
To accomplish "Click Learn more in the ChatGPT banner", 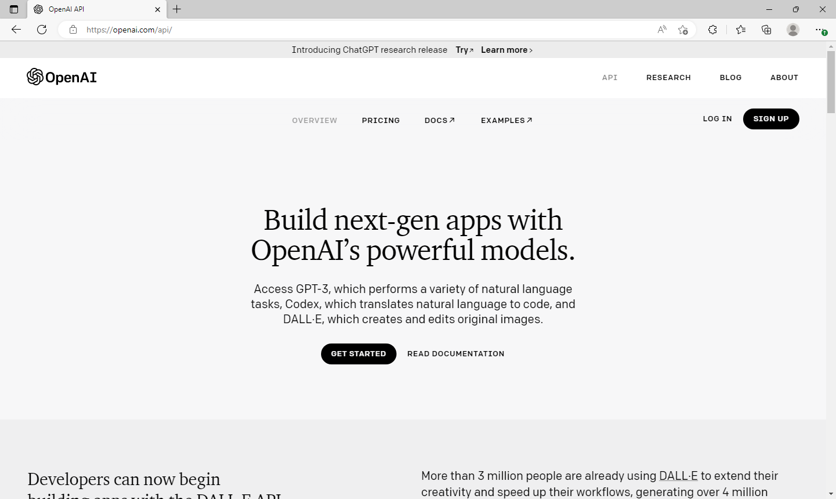I will (x=507, y=50).
